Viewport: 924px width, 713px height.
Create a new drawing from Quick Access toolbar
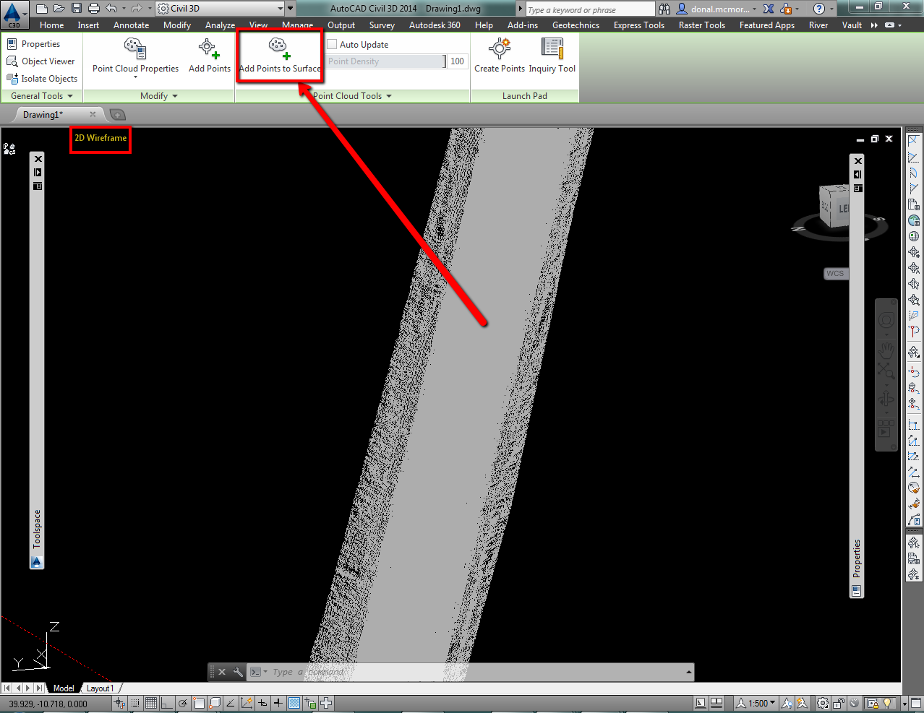pyautogui.click(x=41, y=9)
